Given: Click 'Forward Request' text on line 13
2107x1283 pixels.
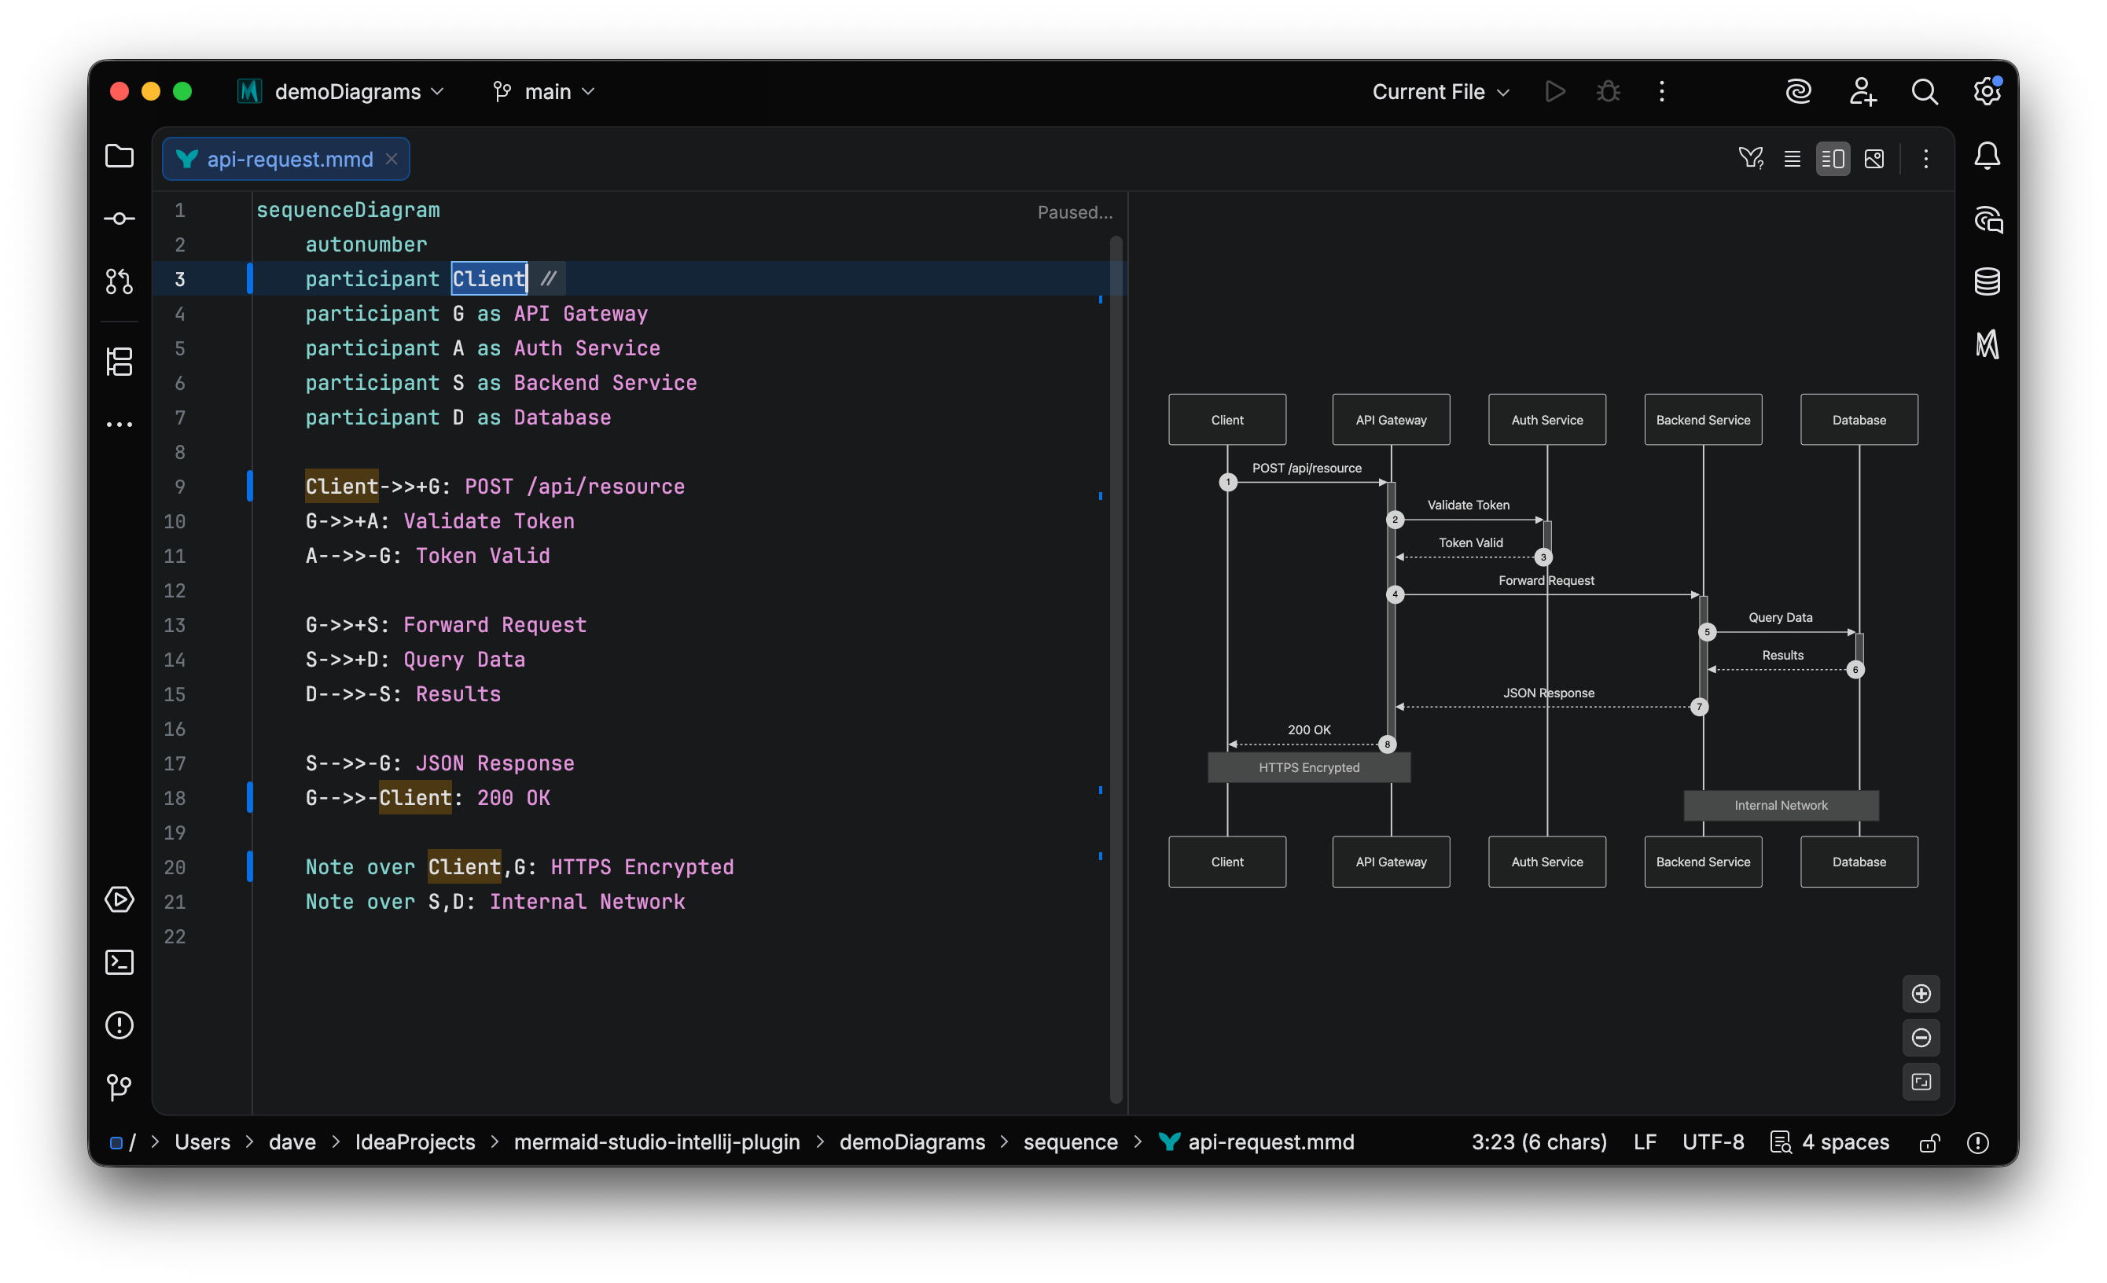Looking at the screenshot, I should (x=495, y=625).
